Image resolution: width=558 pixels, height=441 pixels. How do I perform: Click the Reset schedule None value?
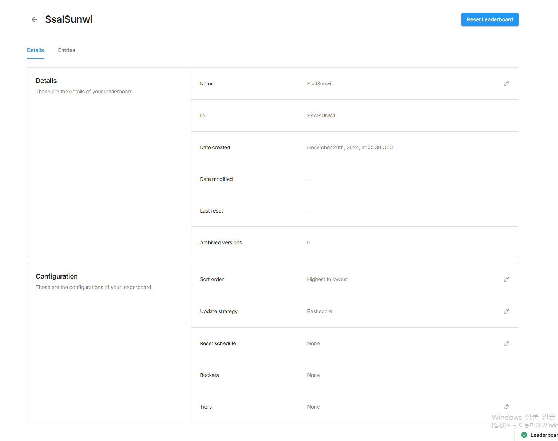click(313, 343)
